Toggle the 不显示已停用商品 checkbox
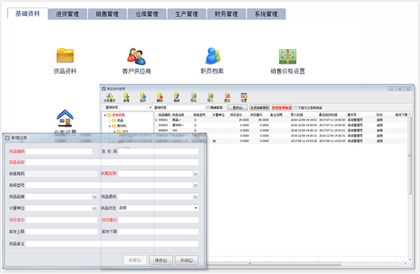 click(x=296, y=107)
